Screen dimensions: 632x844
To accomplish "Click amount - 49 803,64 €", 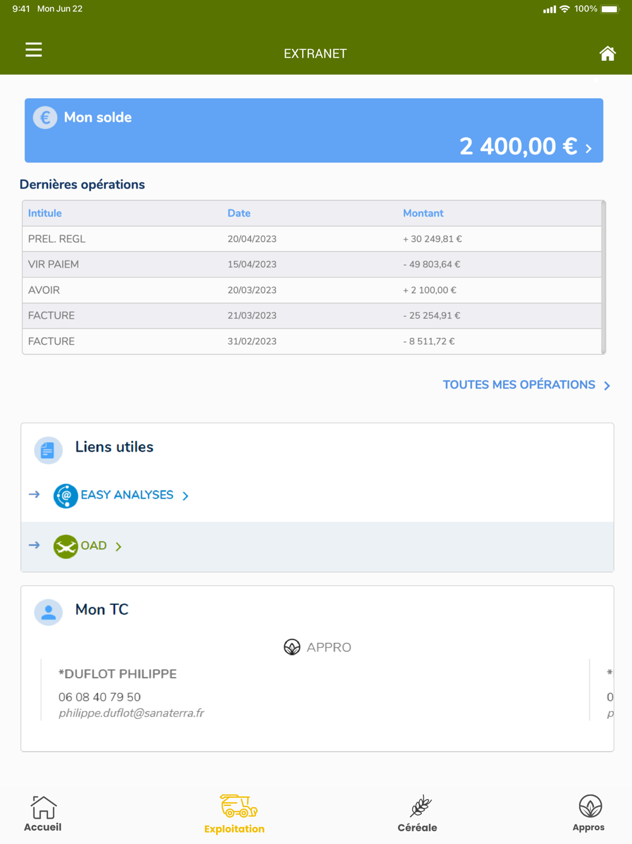I will click(432, 264).
